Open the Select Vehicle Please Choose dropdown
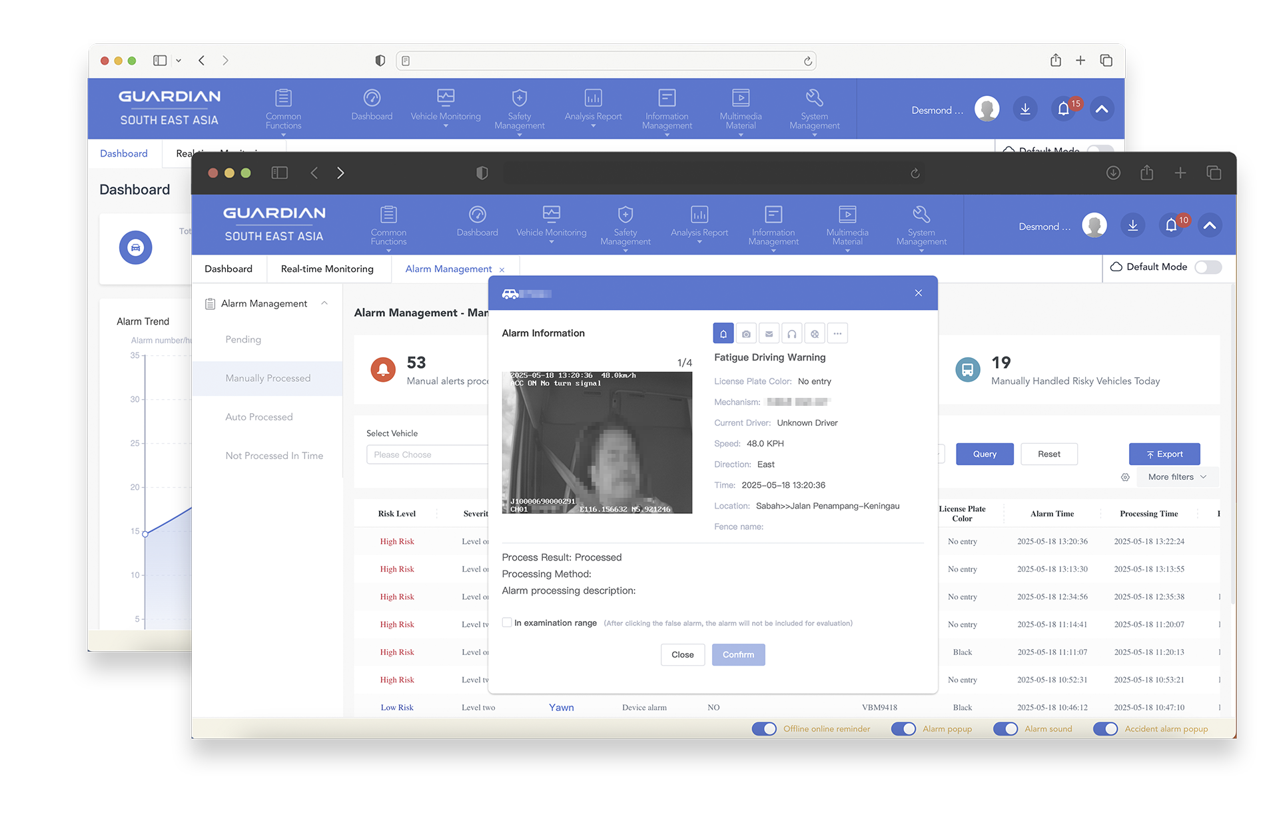The width and height of the screenshot is (1279, 831). (428, 454)
